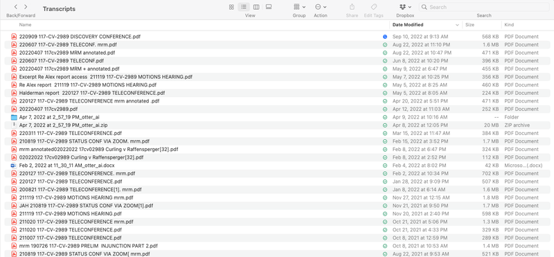Click PDF icon of 211119 MOTIONS HEARING mrm.pdf

pos(14,197)
